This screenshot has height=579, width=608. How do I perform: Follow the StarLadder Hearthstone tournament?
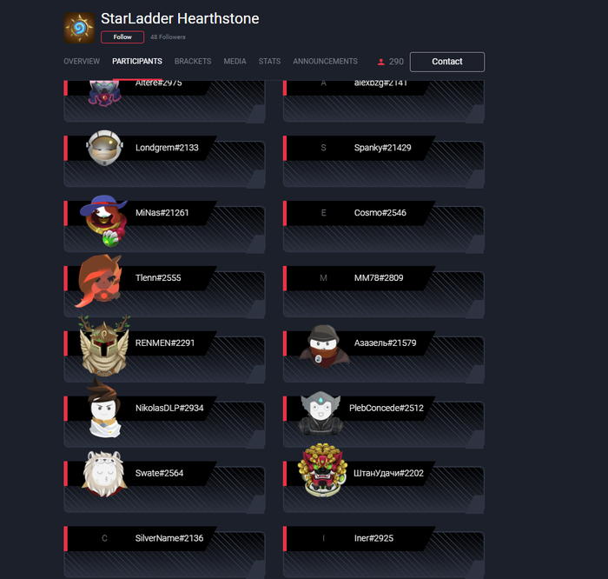tap(122, 37)
